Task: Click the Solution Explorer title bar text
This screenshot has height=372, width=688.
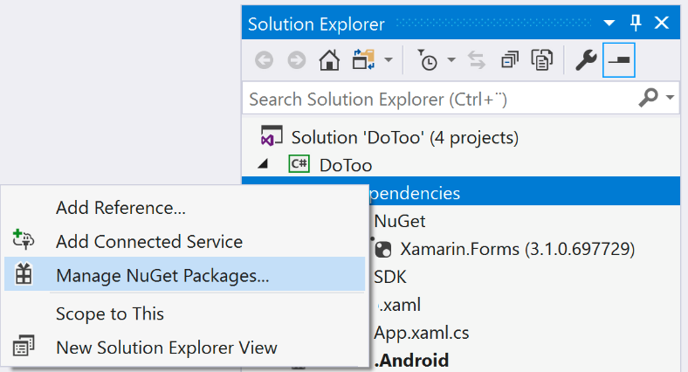Action: [316, 24]
